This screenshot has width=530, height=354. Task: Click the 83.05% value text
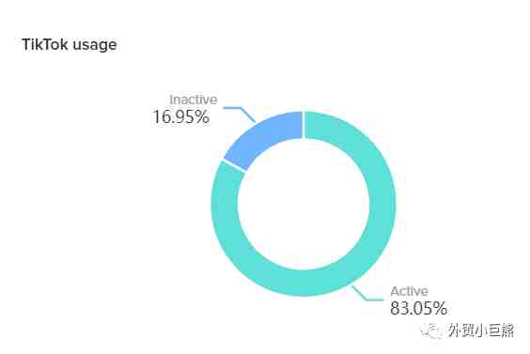(418, 308)
